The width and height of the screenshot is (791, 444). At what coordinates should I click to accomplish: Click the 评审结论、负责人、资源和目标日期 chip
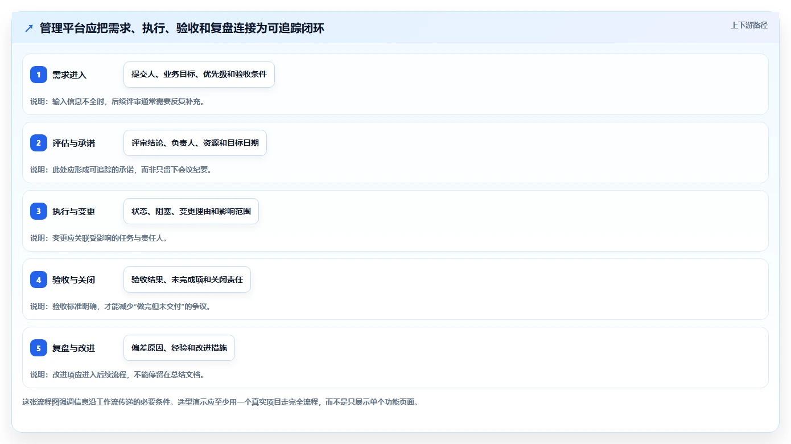(195, 143)
